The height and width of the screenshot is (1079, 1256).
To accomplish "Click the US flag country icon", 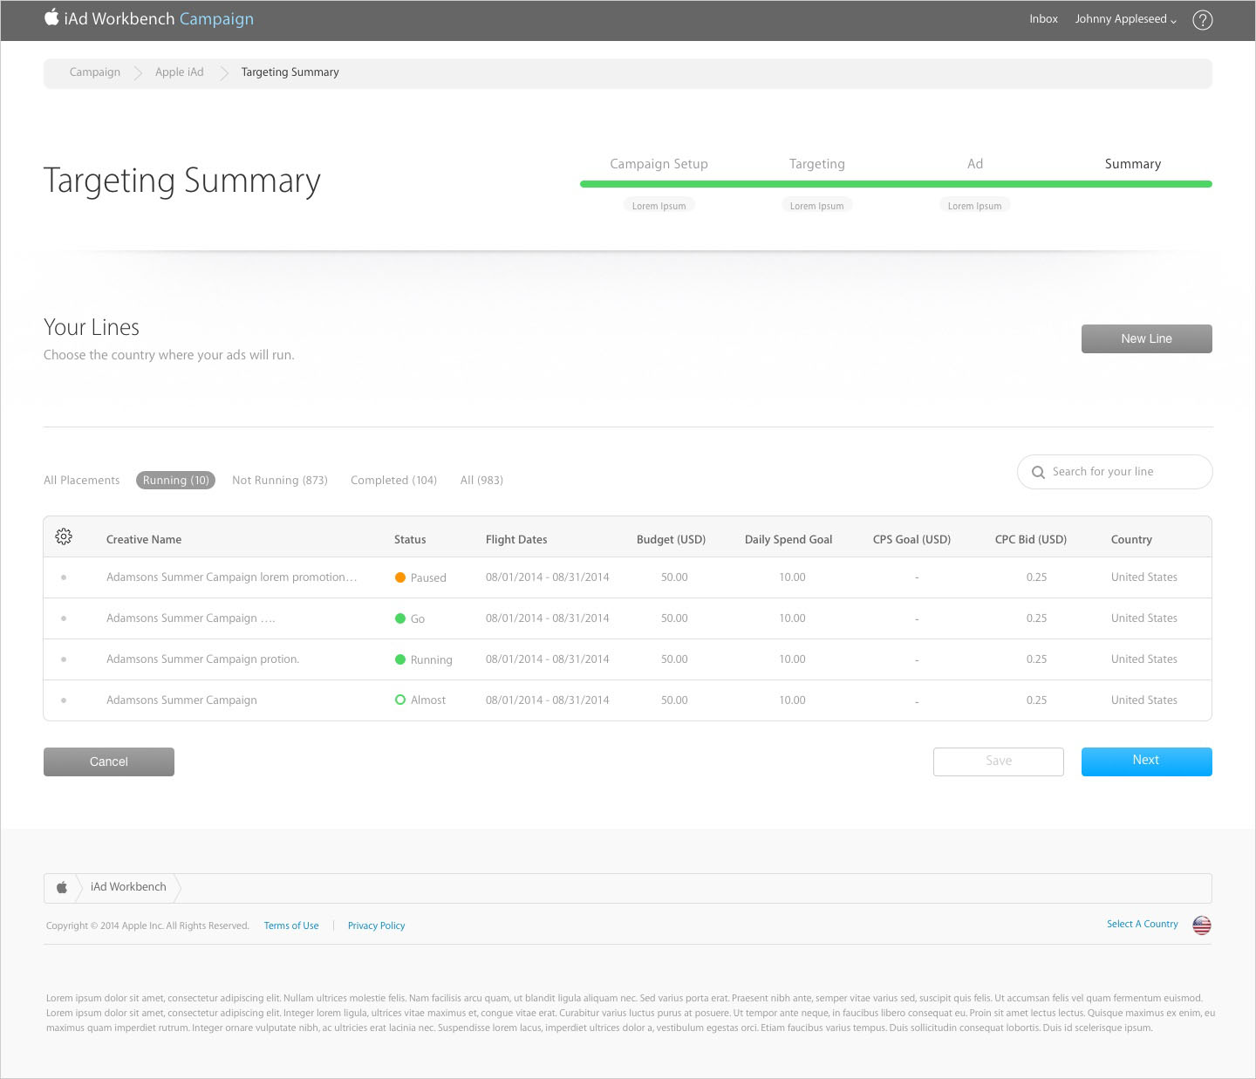I will [x=1201, y=925].
